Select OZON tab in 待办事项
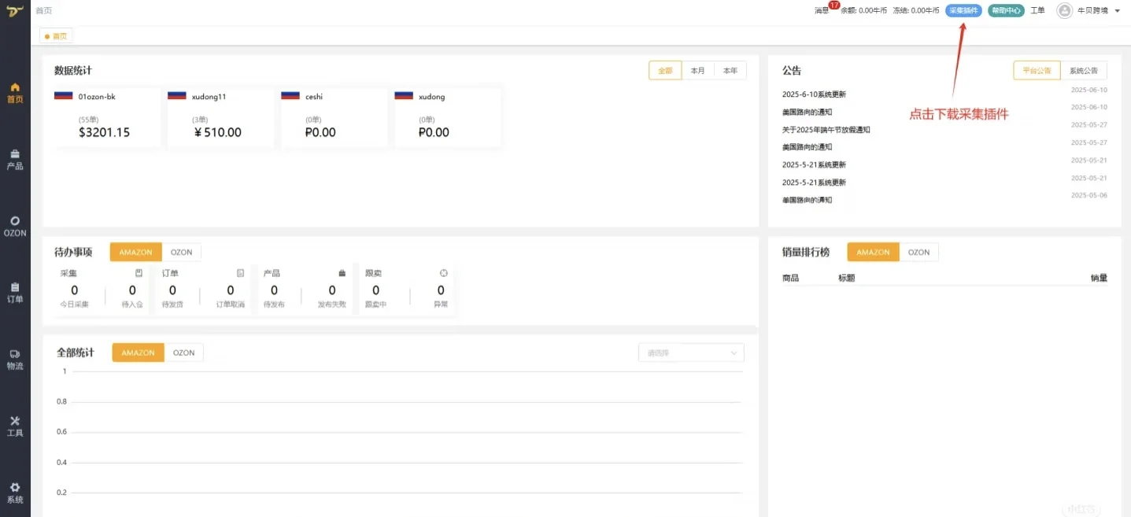Screen dimensions: 1131x517 (181, 252)
